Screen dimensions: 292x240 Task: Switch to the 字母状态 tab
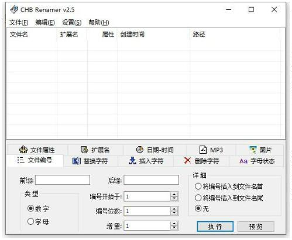coord(257,161)
